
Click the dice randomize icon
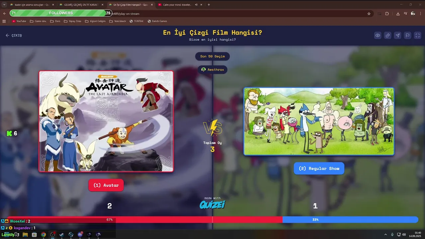pos(387,36)
